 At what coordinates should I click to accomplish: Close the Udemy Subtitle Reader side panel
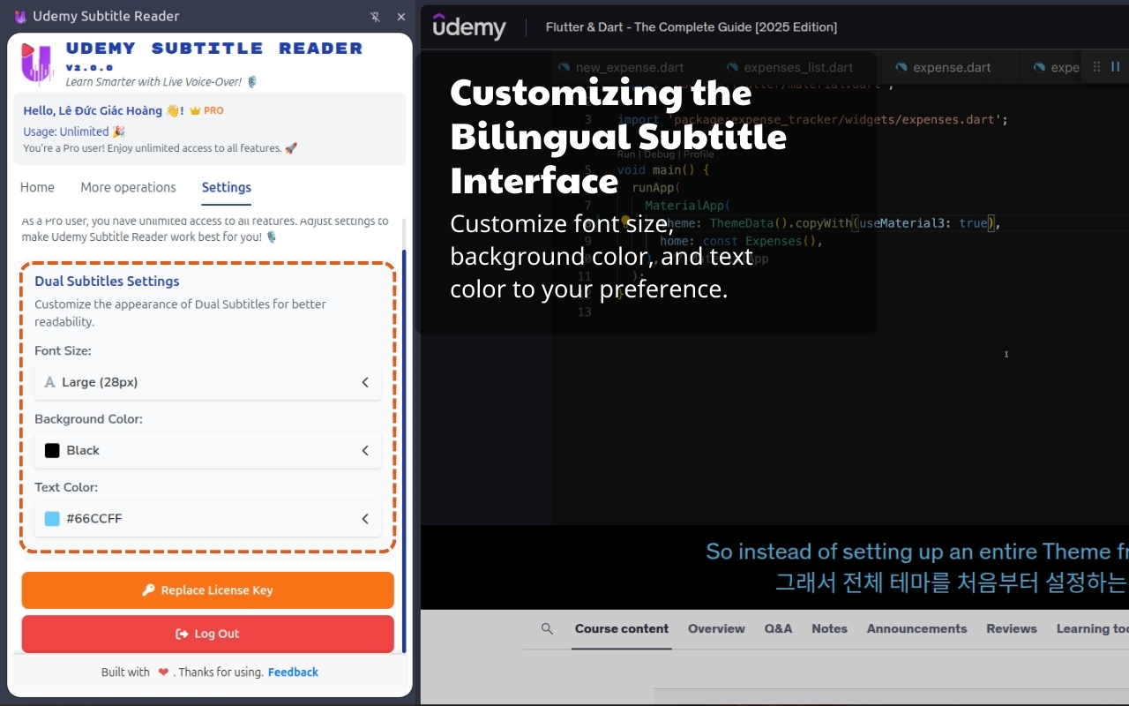point(401,17)
